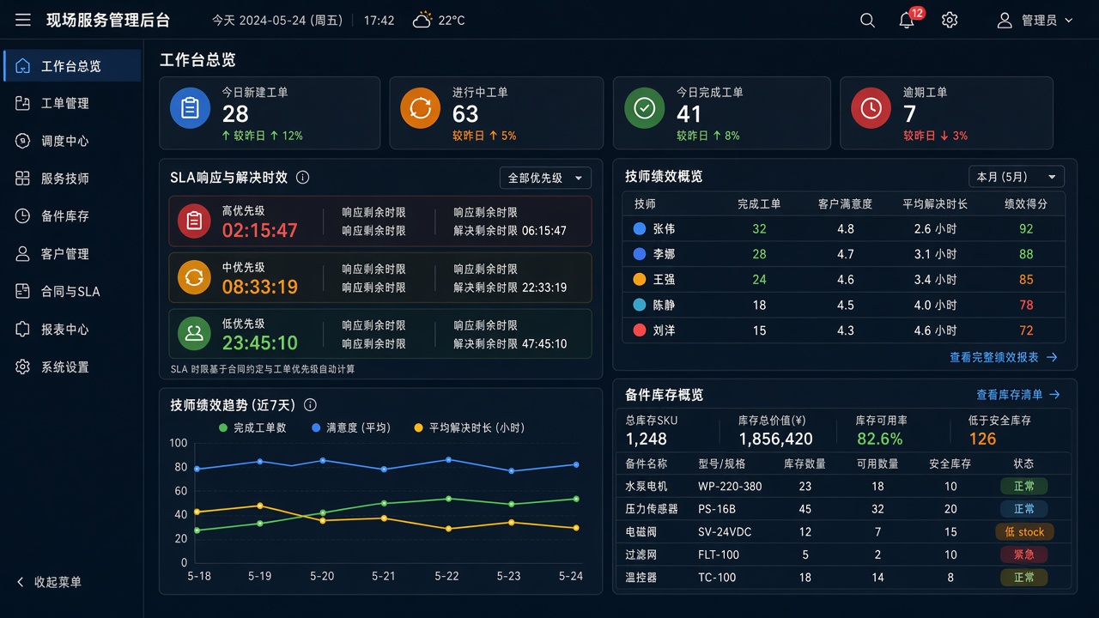
Task: Click the 紧急 status tag for 过滤网
Action: 1024,554
